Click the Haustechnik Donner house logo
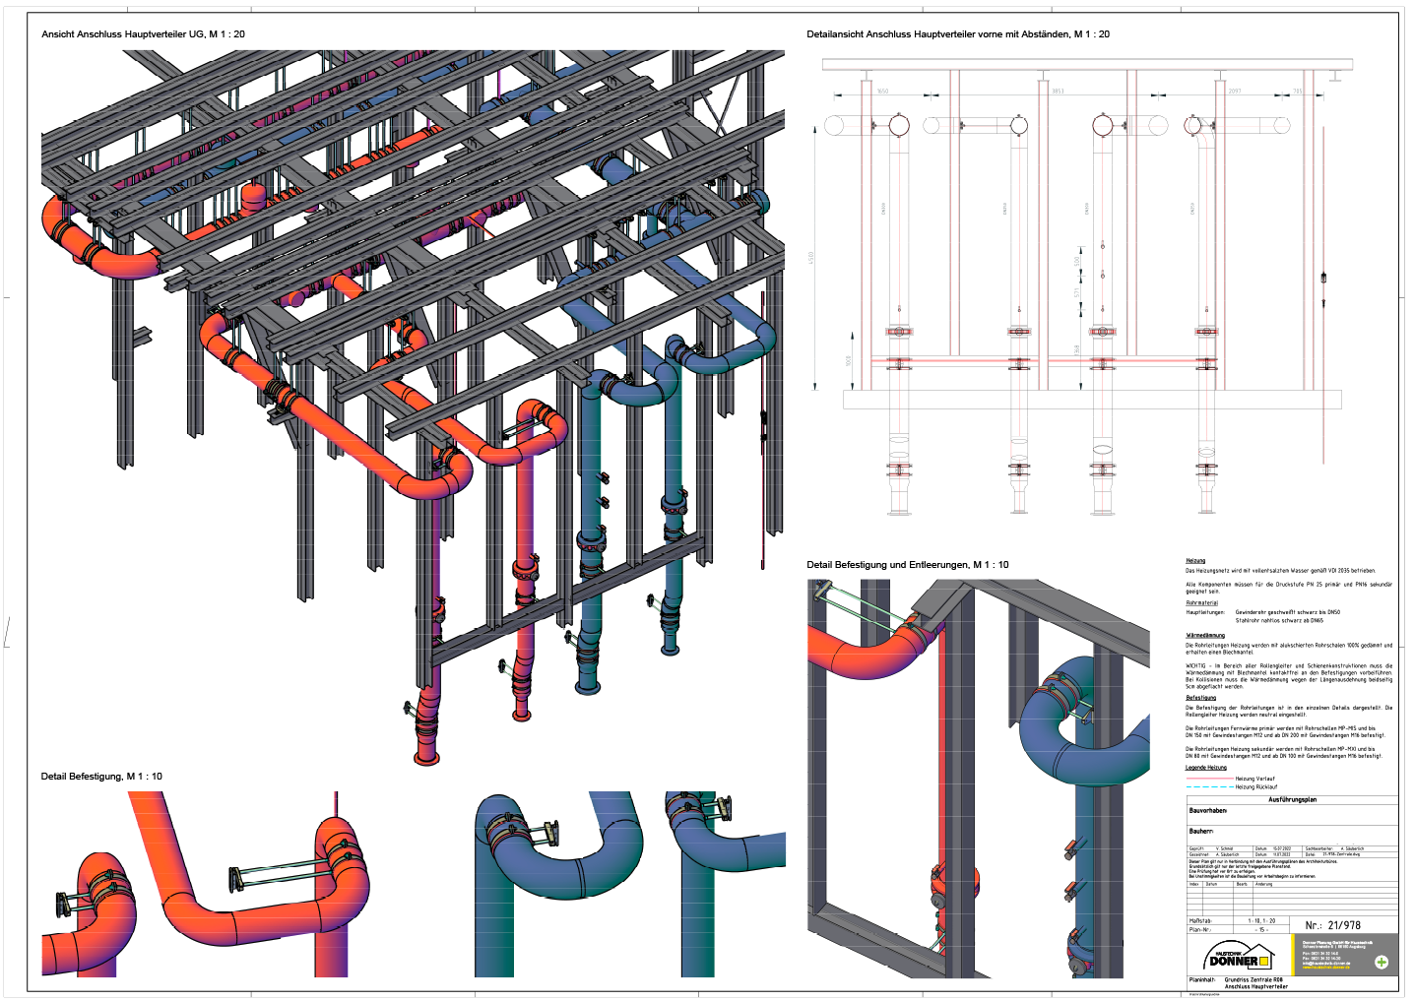This screenshot has width=1414, height=1001. pyautogui.click(x=1240, y=958)
